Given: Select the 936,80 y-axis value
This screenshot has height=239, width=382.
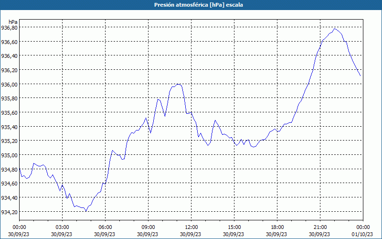Looking at the screenshot, I should click(9, 28).
